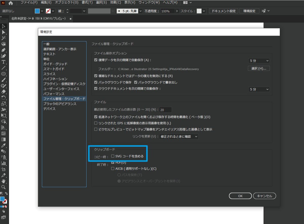Image resolution: width=304 pixels, height=224 pixels.
Task: Select the Shaper tool
Action: (x=4, y=86)
